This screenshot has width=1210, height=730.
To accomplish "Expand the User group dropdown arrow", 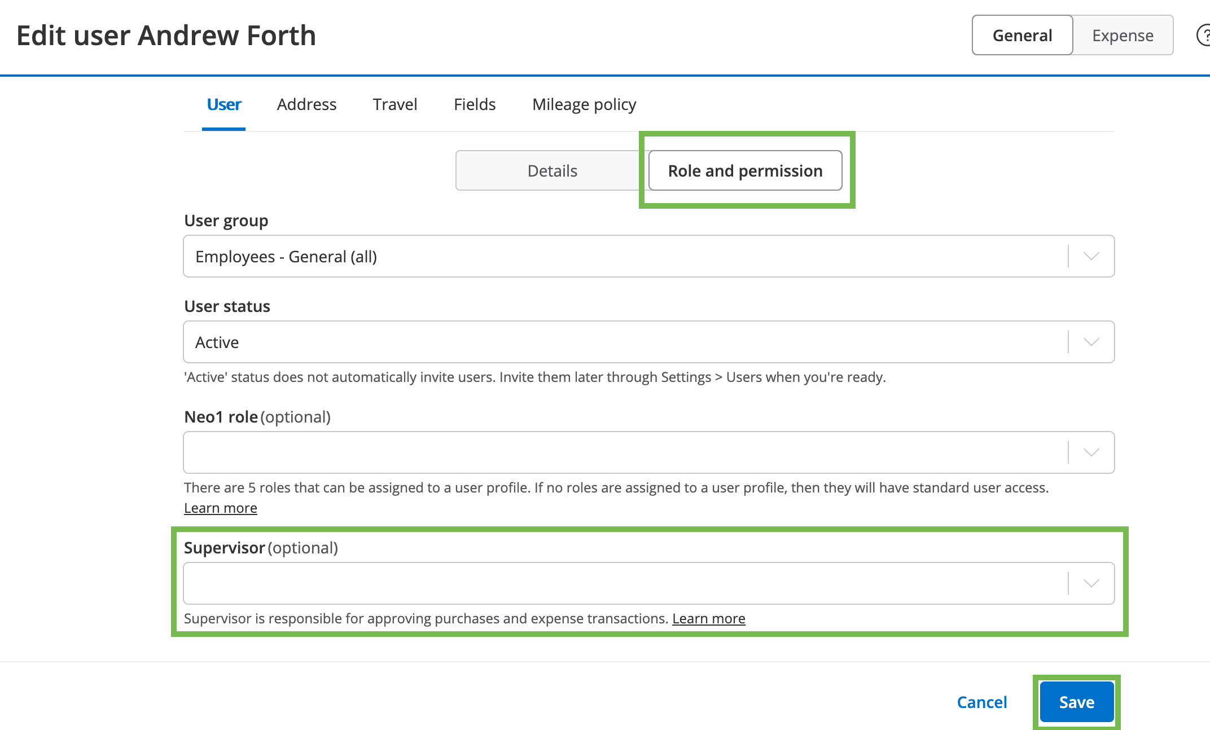I will pyautogui.click(x=1091, y=256).
